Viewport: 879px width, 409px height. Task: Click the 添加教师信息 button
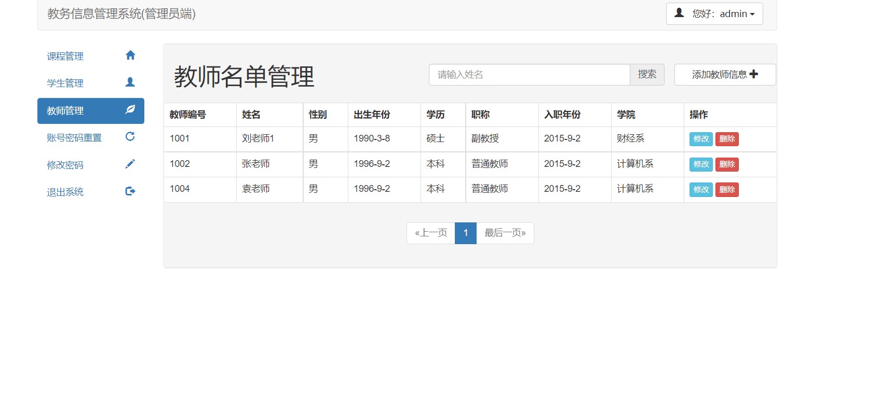point(725,75)
